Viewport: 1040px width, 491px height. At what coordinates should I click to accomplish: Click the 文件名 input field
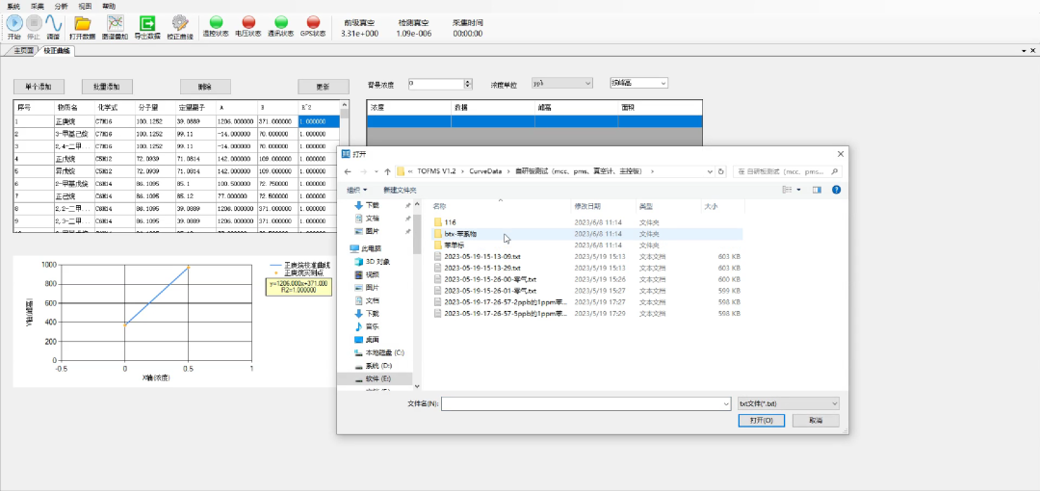click(585, 403)
